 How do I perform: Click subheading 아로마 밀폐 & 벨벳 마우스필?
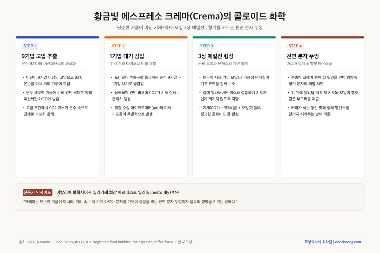309,64
